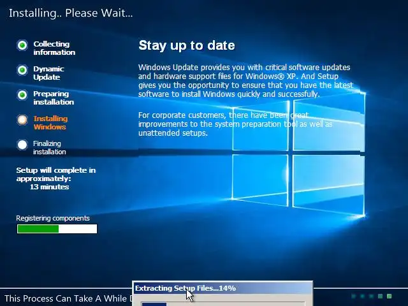Click the Setup will complete in approximately text
The width and height of the screenshot is (408, 306).
(x=56, y=174)
